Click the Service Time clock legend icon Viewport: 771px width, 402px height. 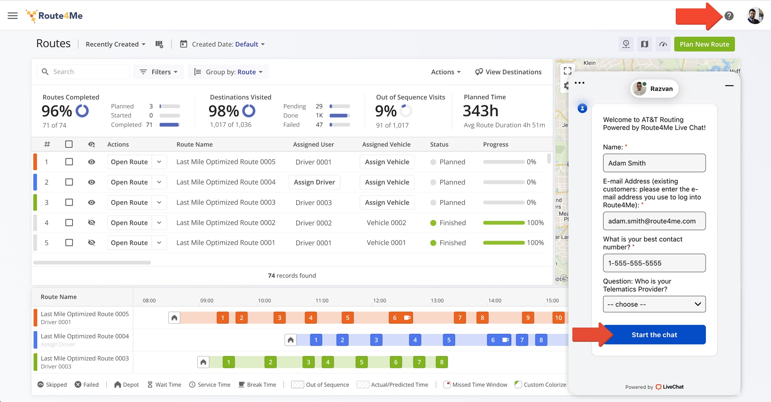coord(192,384)
